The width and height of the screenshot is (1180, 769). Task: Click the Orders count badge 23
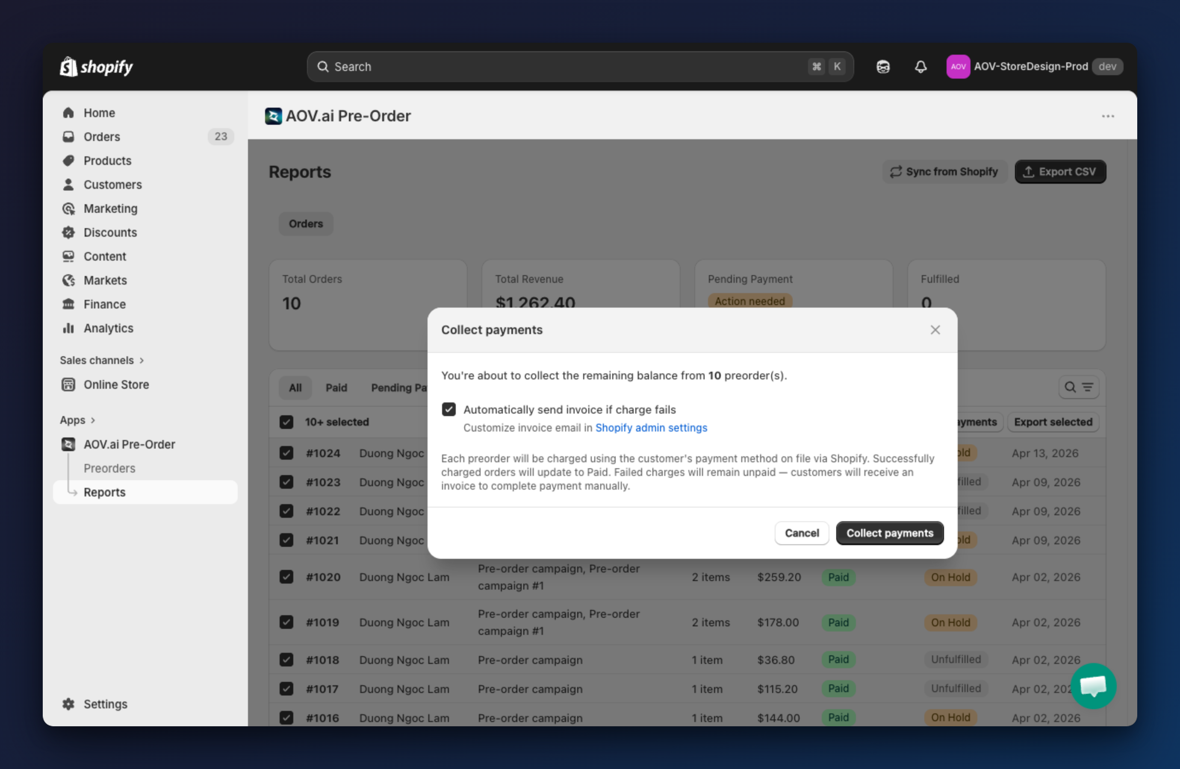(221, 137)
